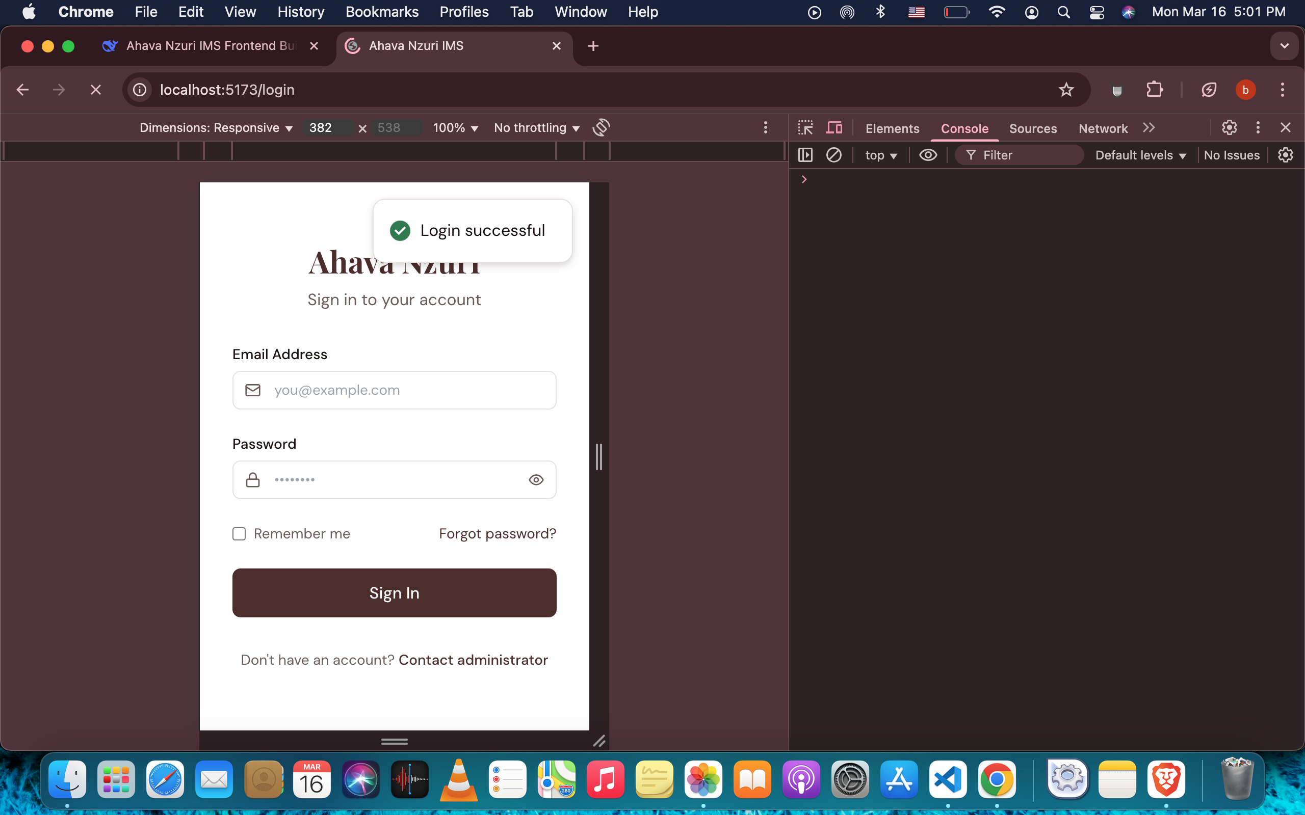Create a live expression with the eye icon
Image resolution: width=1305 pixels, height=815 pixels.
[928, 155]
